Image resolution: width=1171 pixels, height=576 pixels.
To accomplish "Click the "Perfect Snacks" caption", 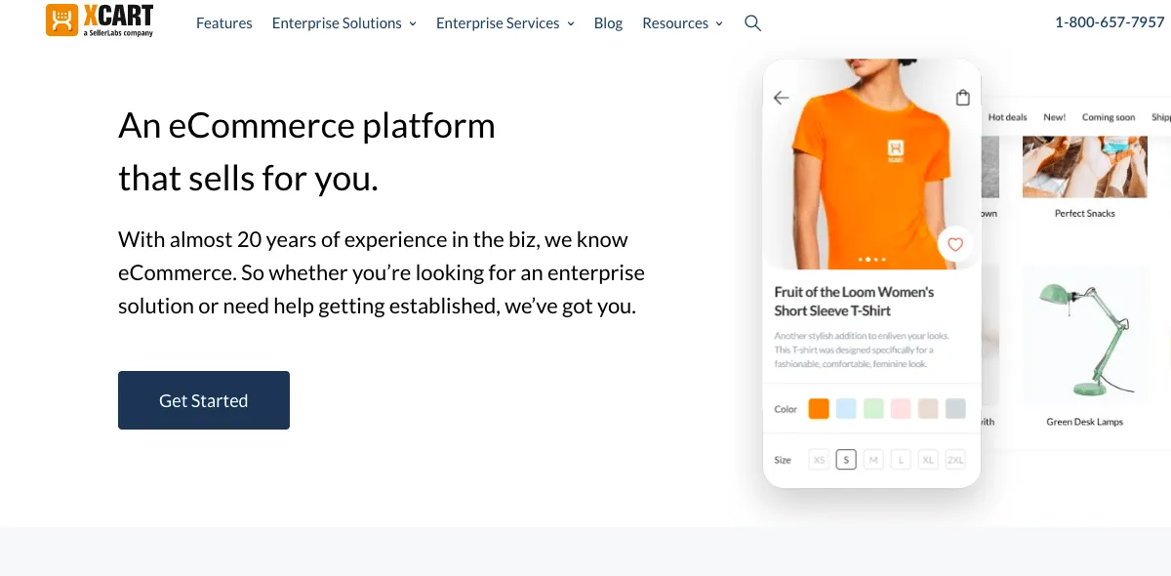I will tap(1084, 213).
